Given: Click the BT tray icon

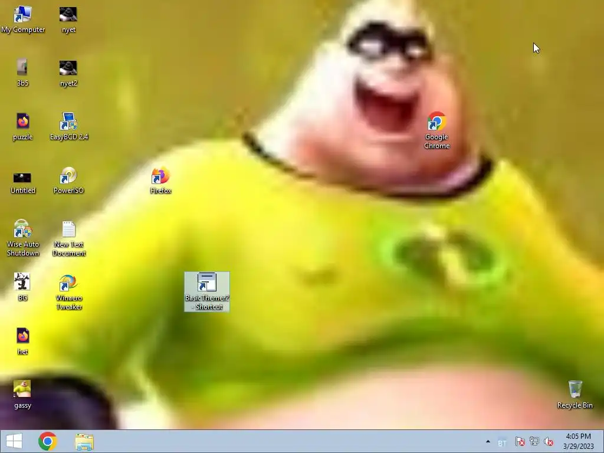Looking at the screenshot, I should tap(502, 443).
